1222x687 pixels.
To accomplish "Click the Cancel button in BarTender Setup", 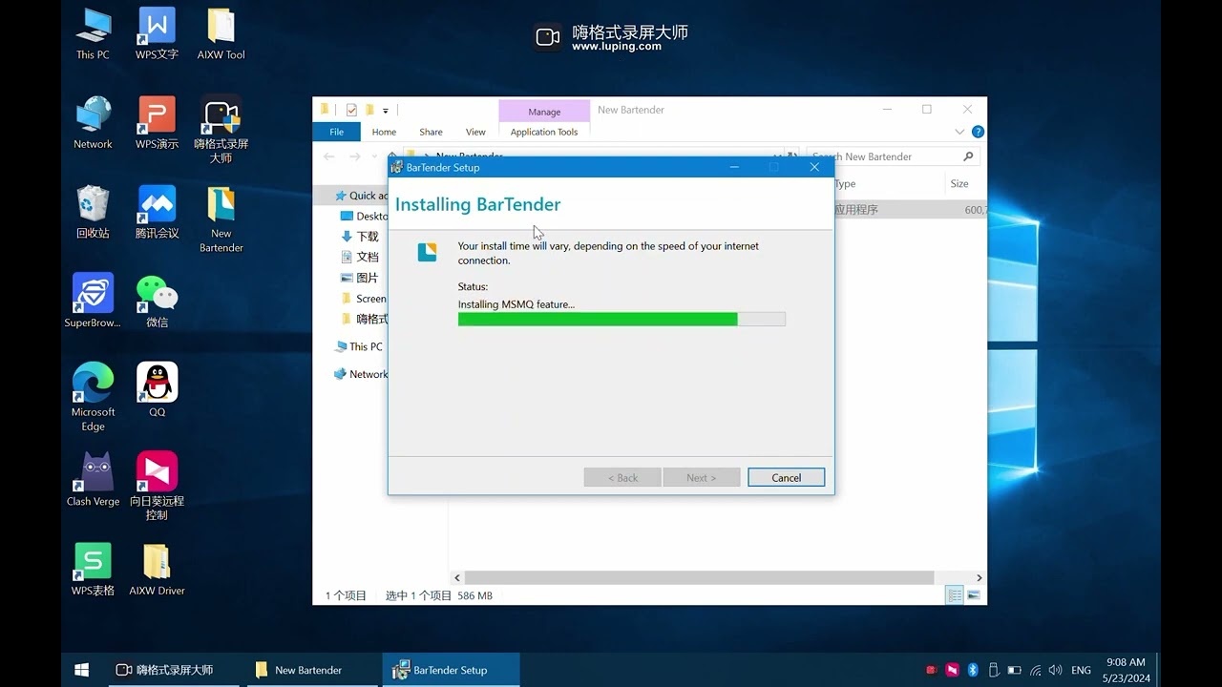I will pyautogui.click(x=786, y=477).
